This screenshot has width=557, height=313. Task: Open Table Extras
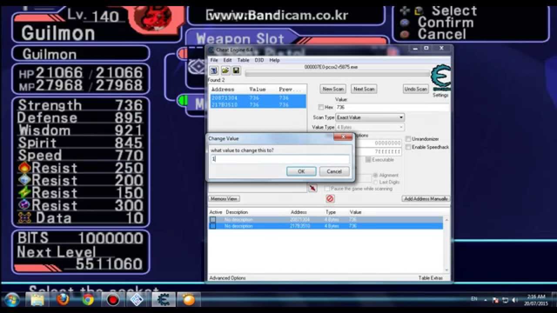(430, 278)
